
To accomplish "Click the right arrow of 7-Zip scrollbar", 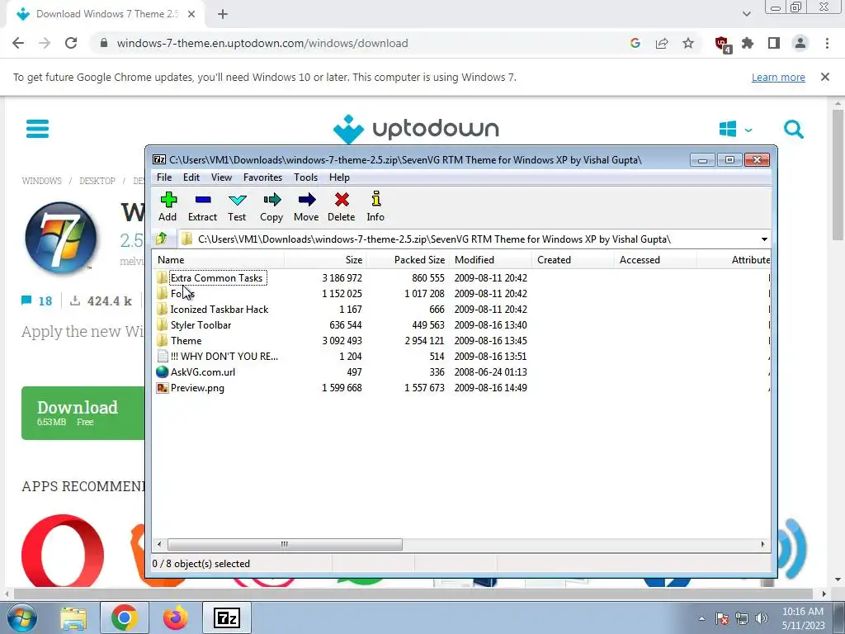I will [762, 545].
